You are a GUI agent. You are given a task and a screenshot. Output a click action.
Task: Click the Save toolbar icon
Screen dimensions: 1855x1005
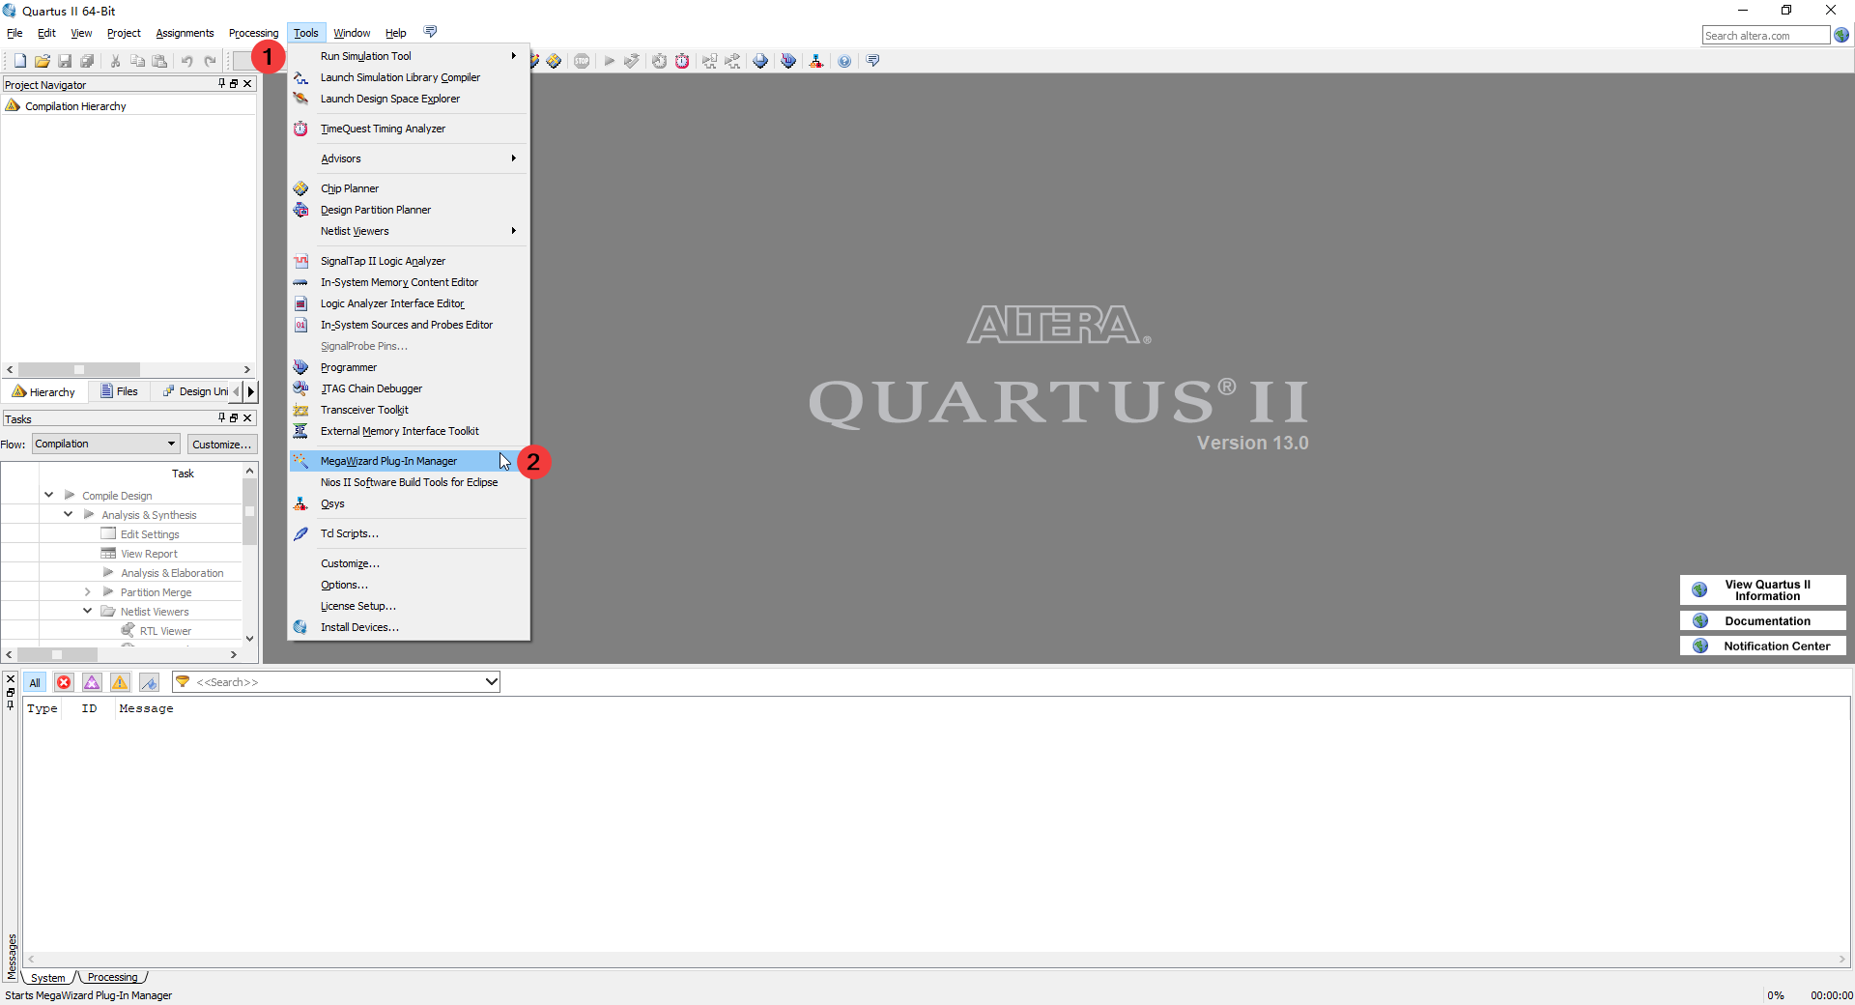pos(65,61)
